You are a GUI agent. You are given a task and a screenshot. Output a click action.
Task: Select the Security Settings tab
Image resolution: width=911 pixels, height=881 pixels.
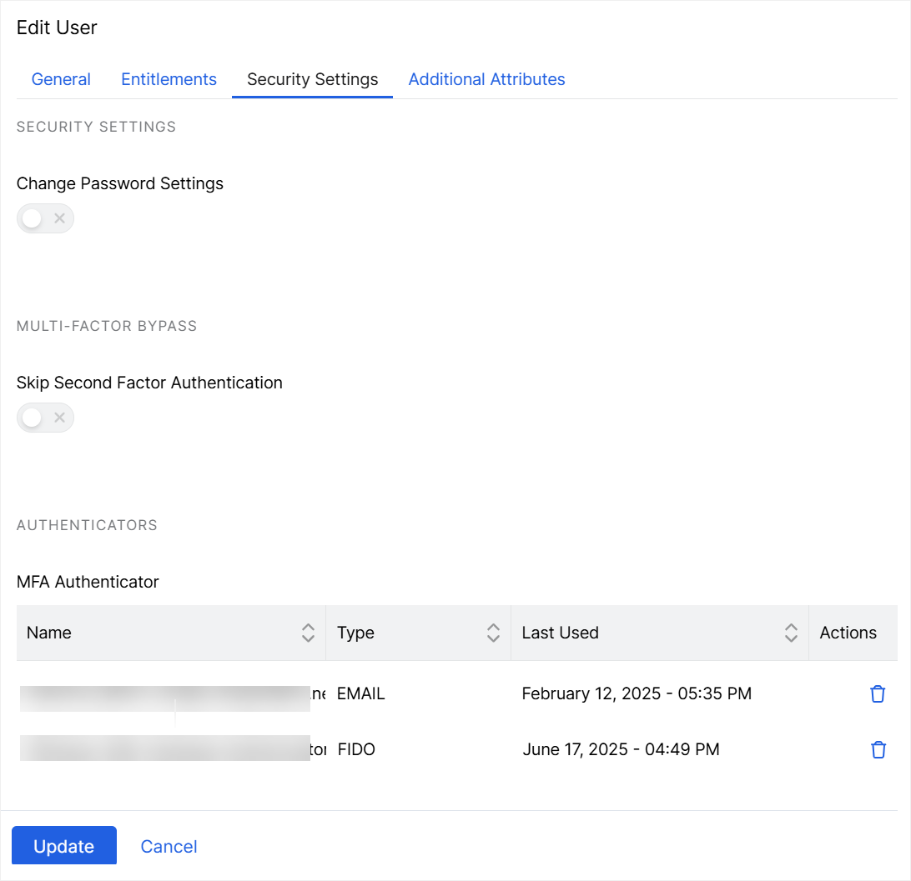point(312,79)
